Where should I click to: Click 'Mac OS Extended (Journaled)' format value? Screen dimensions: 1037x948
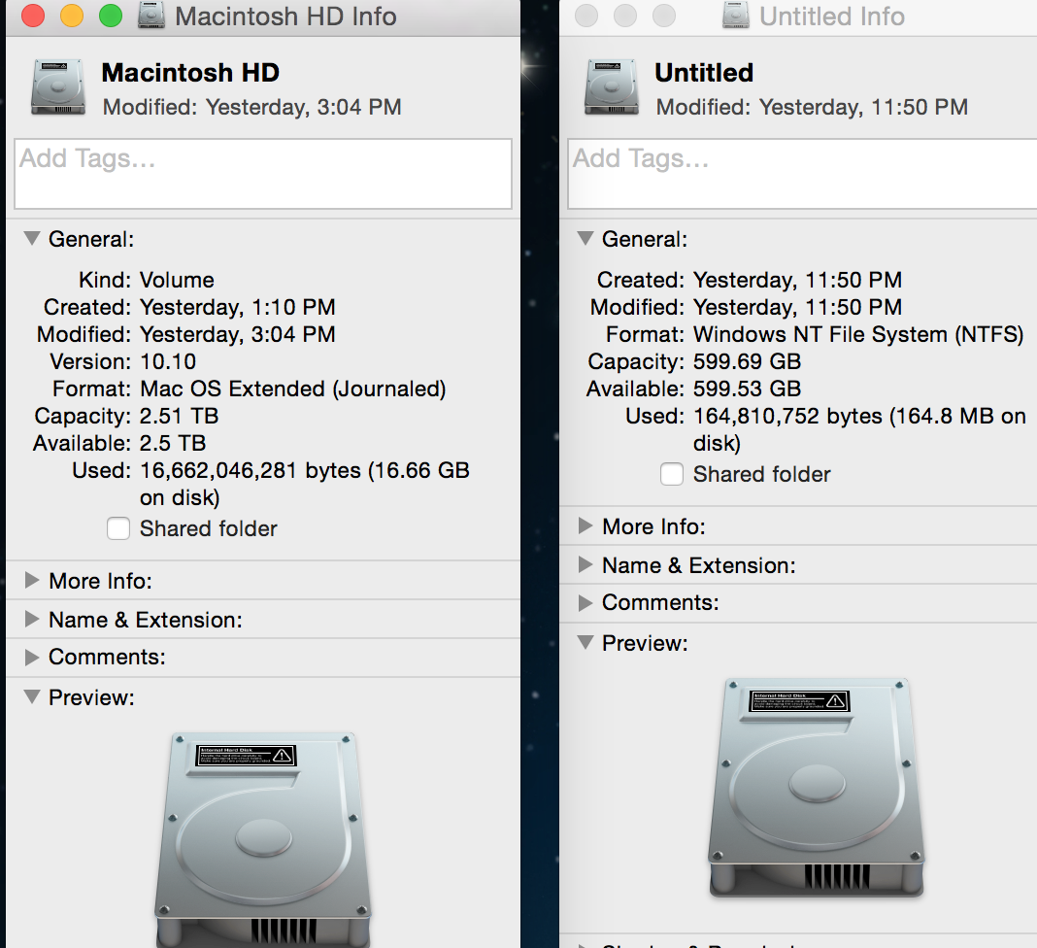(x=293, y=389)
